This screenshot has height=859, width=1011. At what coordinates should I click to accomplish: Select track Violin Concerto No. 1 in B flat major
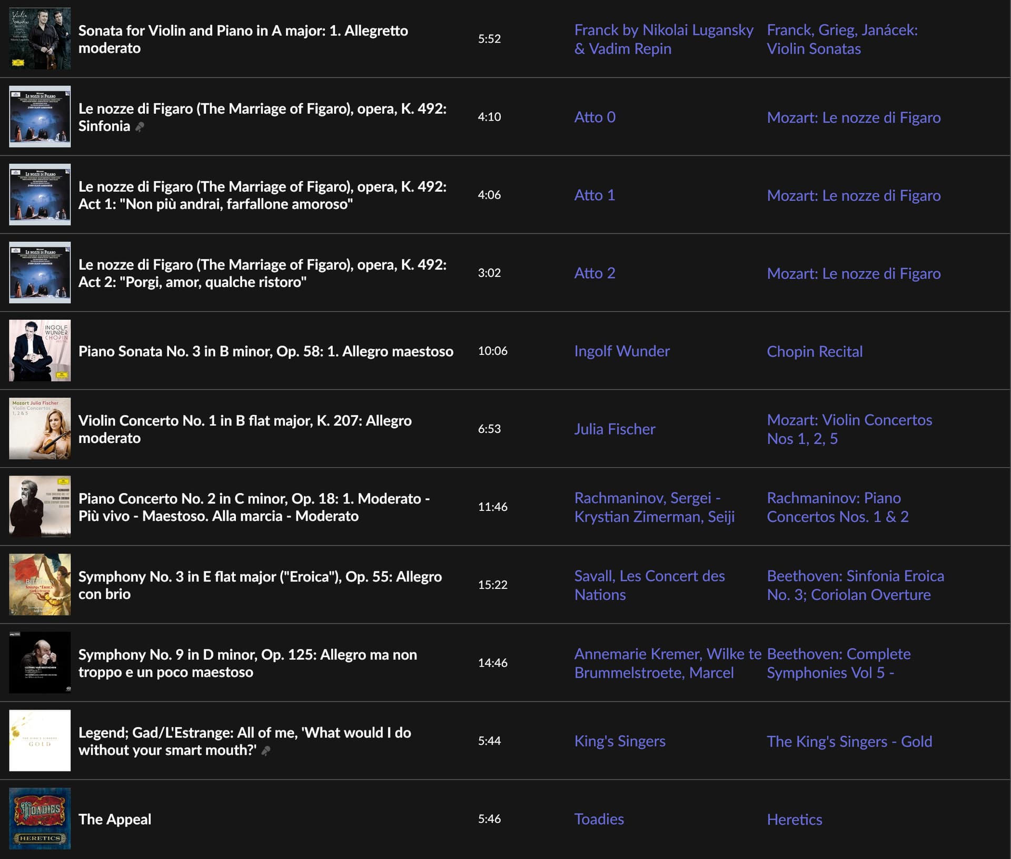[245, 429]
